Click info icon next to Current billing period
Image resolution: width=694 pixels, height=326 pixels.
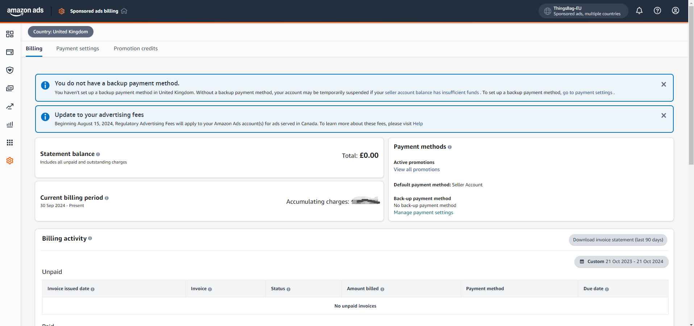click(x=106, y=198)
